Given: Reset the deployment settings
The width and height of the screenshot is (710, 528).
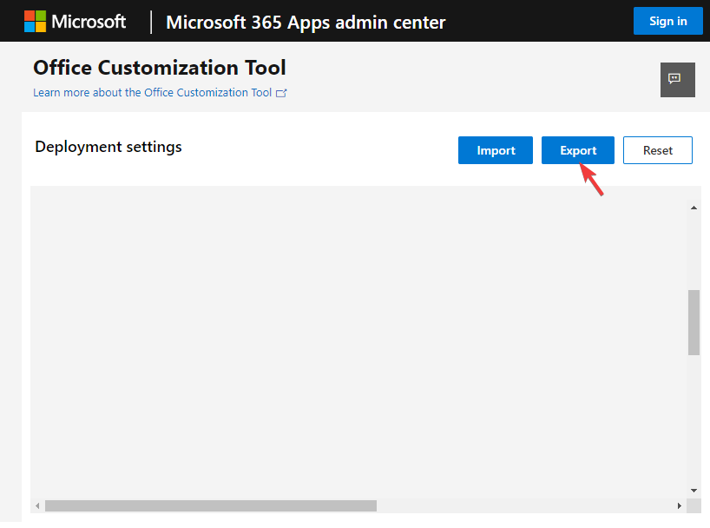Looking at the screenshot, I should (657, 150).
